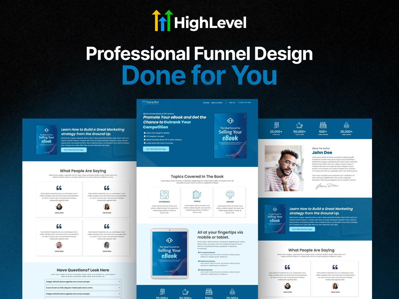This screenshot has height=299, width=399.
Task: Click the VISIONS lightbulb eye icon
Action: click(x=230, y=195)
